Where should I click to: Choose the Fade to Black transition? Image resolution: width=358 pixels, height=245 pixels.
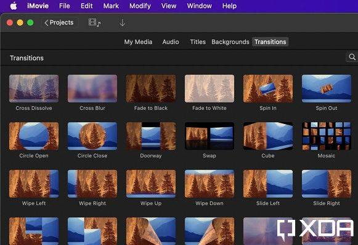click(151, 88)
